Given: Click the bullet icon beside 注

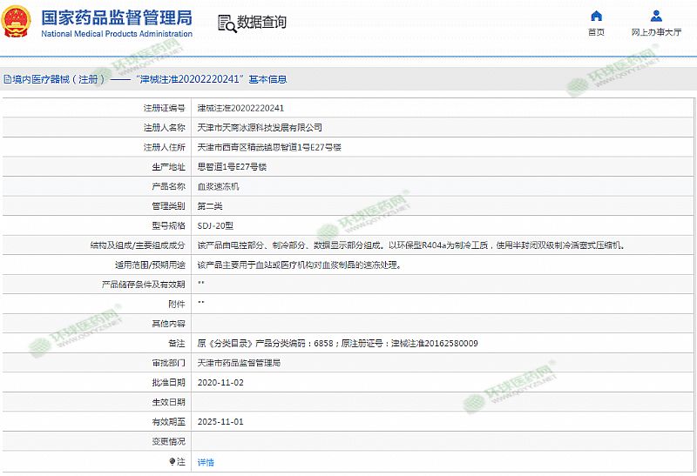Looking at the screenshot, I should pos(172,461).
